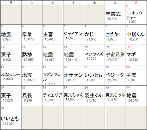Viewport: 147px width, 130px height.
Task: Click the keyword ラプンツェル
Action: (52, 77)
